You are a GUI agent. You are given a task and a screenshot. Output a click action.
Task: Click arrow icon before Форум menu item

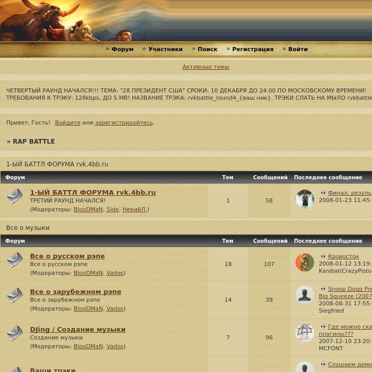(x=107, y=49)
